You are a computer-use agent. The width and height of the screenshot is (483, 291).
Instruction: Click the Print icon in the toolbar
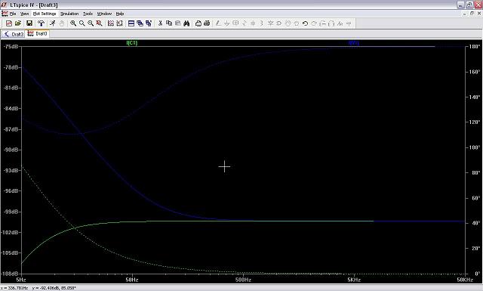[207, 23]
